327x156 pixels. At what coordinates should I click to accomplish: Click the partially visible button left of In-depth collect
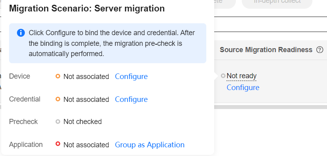click(x=225, y=2)
